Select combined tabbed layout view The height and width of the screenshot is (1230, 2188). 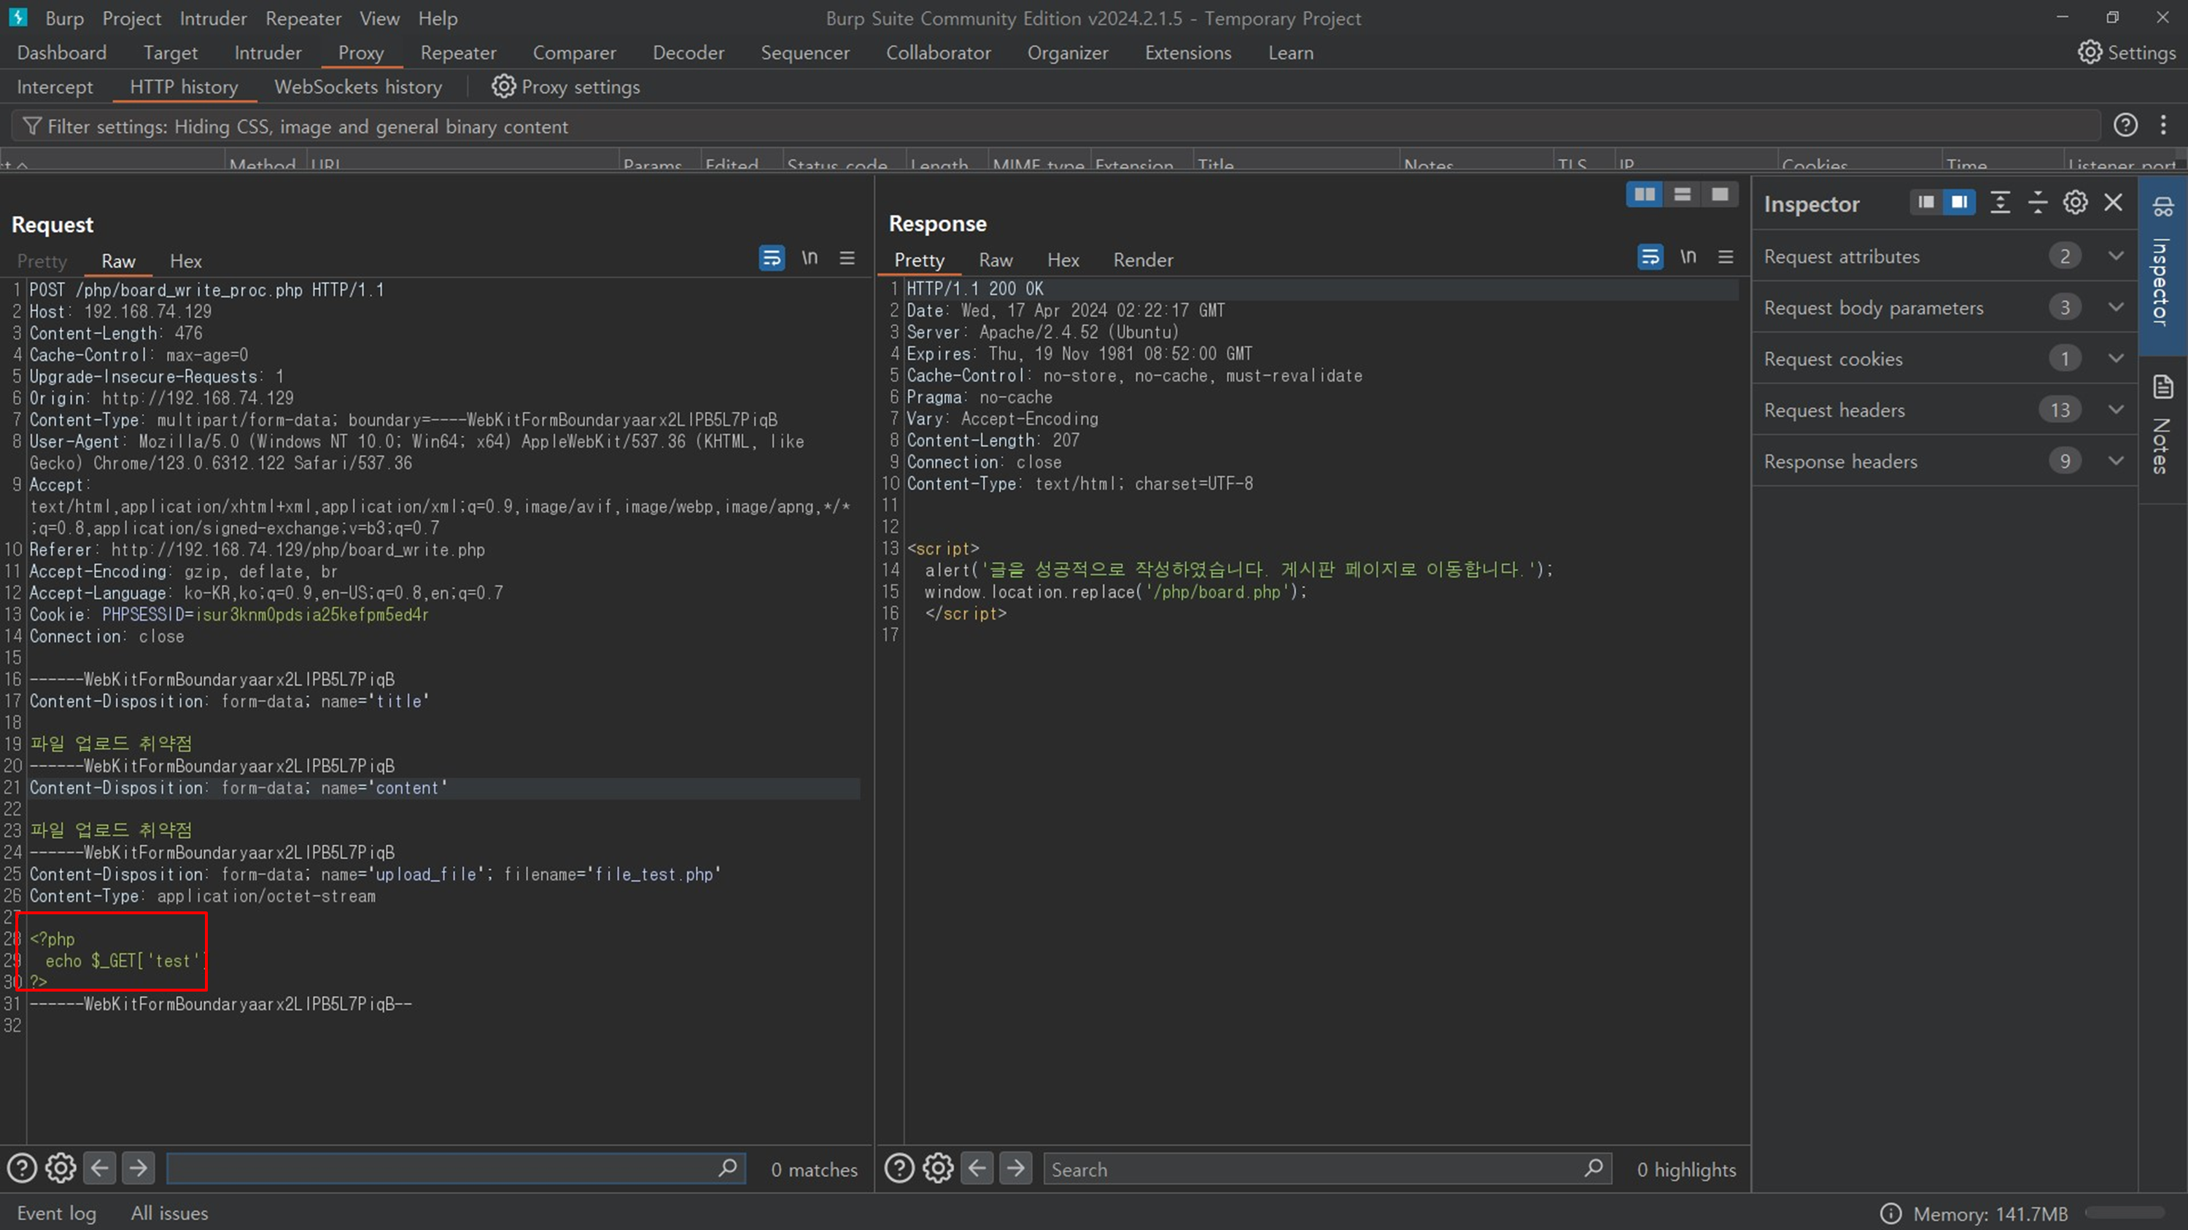point(1719,195)
